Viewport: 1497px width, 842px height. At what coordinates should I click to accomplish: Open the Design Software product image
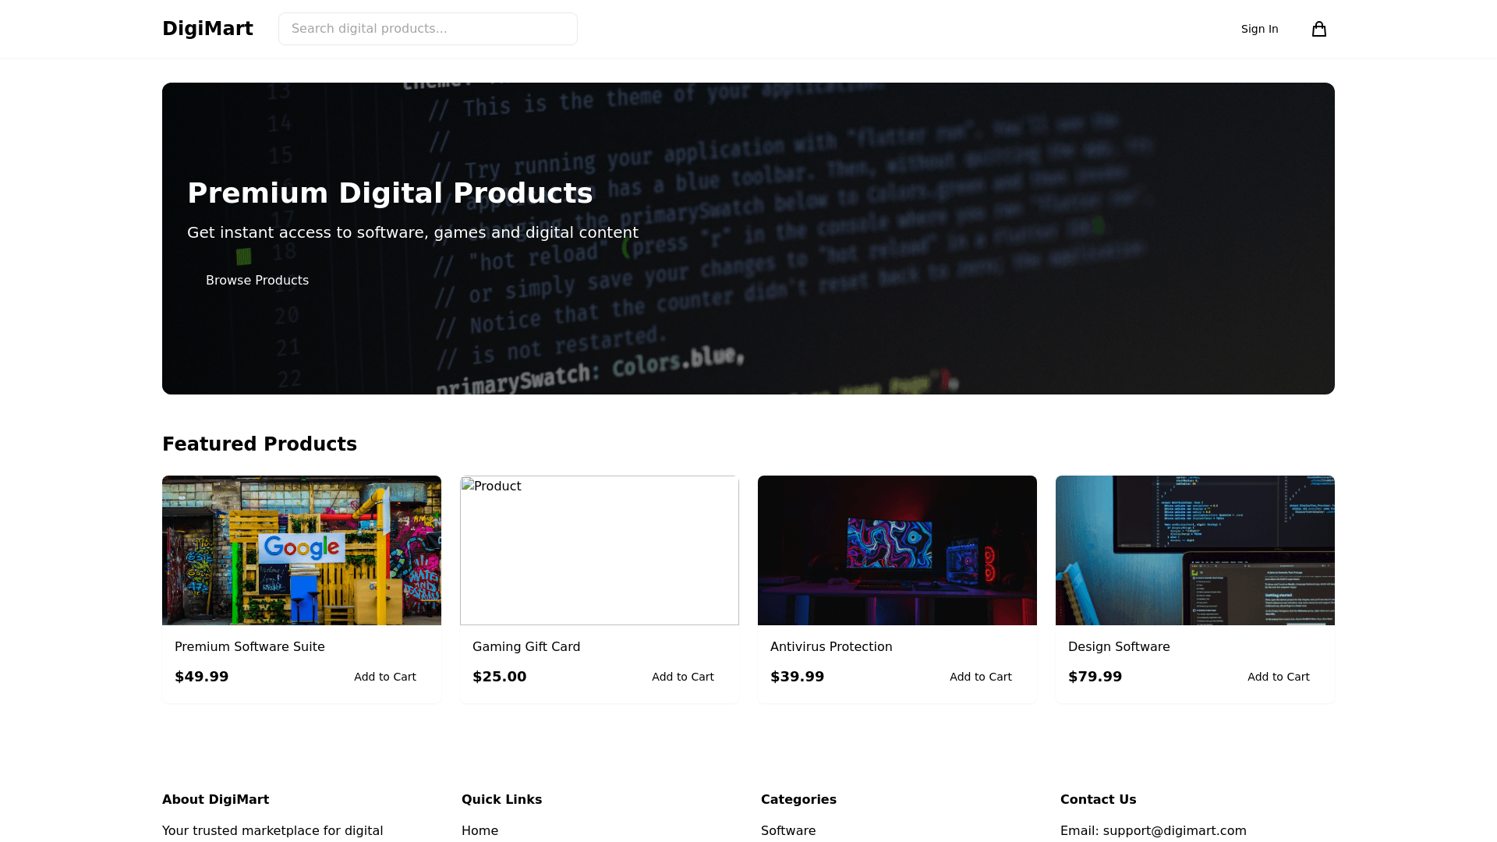pyautogui.click(x=1194, y=550)
